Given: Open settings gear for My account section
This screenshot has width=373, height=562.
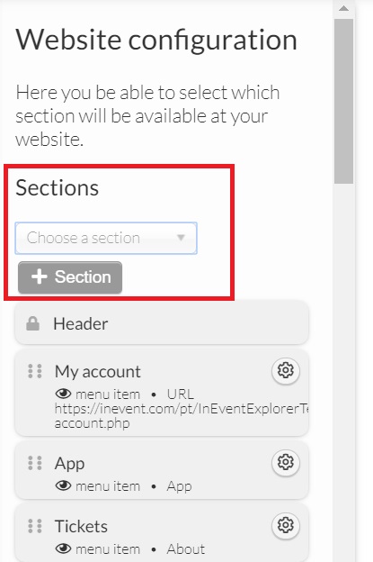Looking at the screenshot, I should (286, 370).
